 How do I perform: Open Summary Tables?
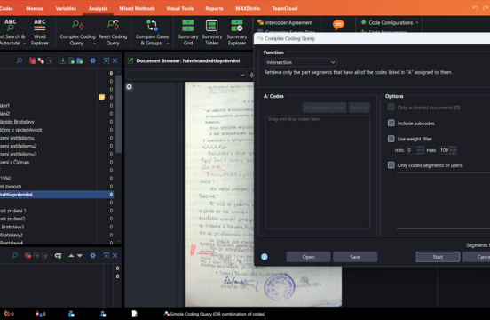(211, 32)
